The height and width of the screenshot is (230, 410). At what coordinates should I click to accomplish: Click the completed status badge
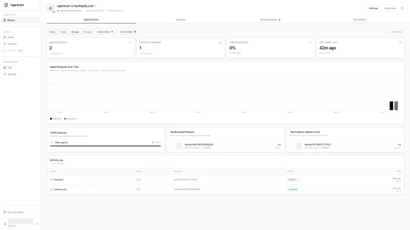click(293, 189)
